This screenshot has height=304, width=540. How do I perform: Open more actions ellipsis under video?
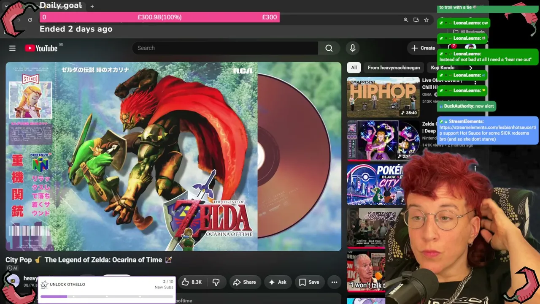pos(334,282)
